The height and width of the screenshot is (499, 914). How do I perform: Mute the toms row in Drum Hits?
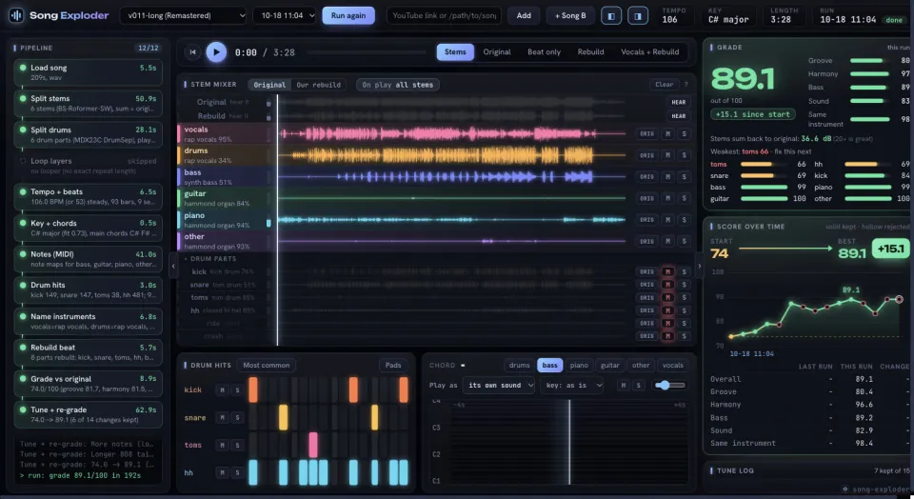click(x=222, y=446)
